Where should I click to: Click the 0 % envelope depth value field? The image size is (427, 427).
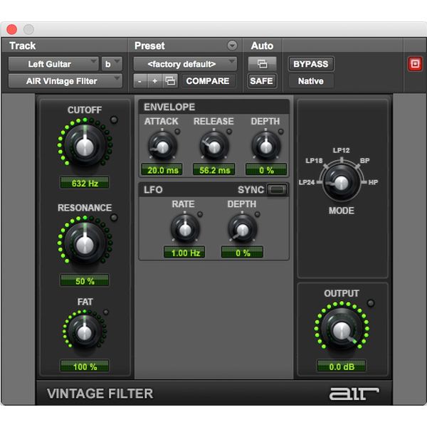click(266, 170)
